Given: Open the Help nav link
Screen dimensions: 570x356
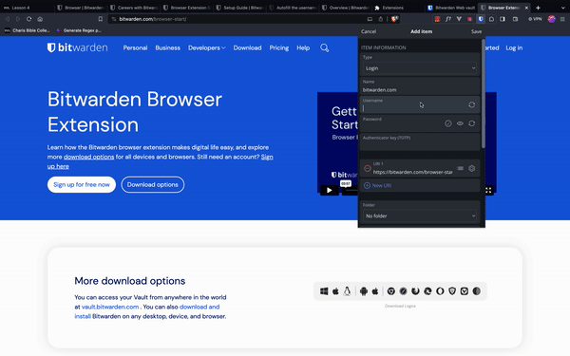Looking at the screenshot, I should coord(303,48).
